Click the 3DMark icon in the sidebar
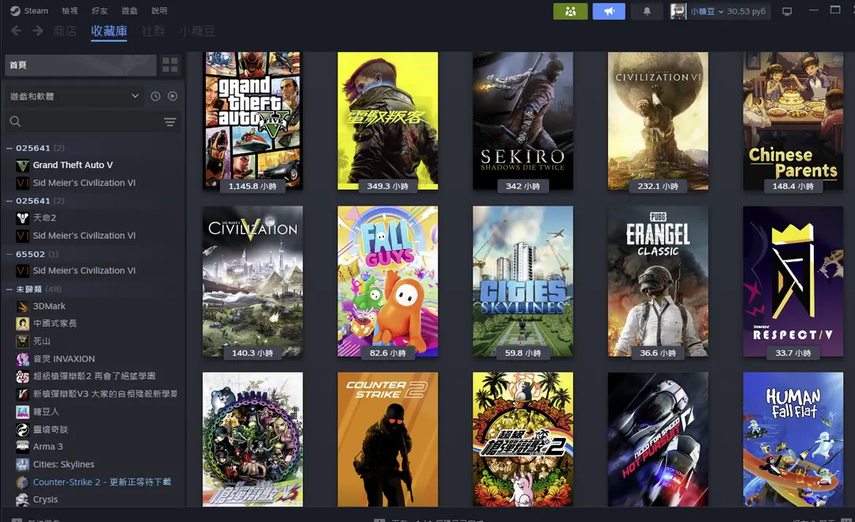Viewport: 855px width, 522px height. 22,306
